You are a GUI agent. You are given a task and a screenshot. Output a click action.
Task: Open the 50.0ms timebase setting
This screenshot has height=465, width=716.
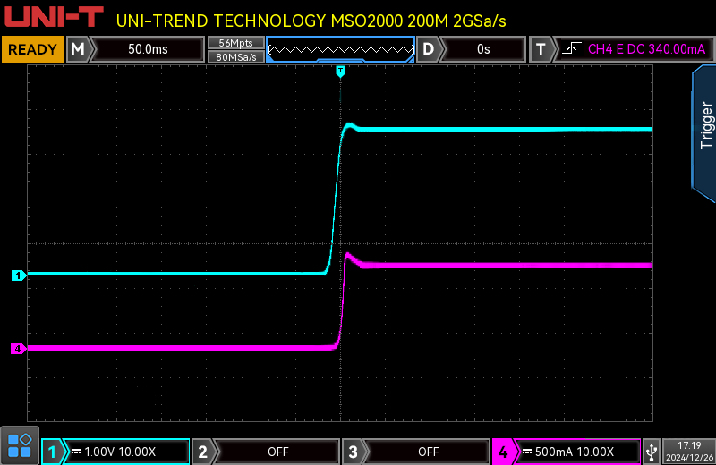[148, 49]
